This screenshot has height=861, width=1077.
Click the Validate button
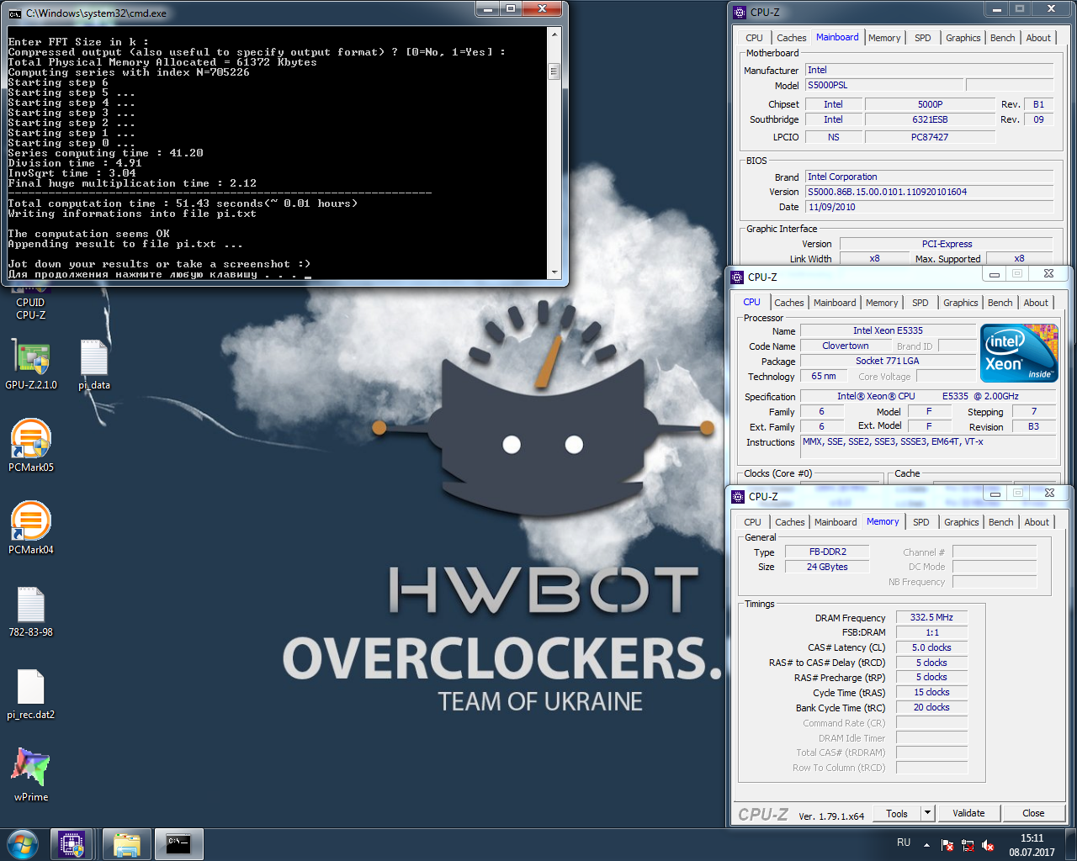click(x=968, y=813)
